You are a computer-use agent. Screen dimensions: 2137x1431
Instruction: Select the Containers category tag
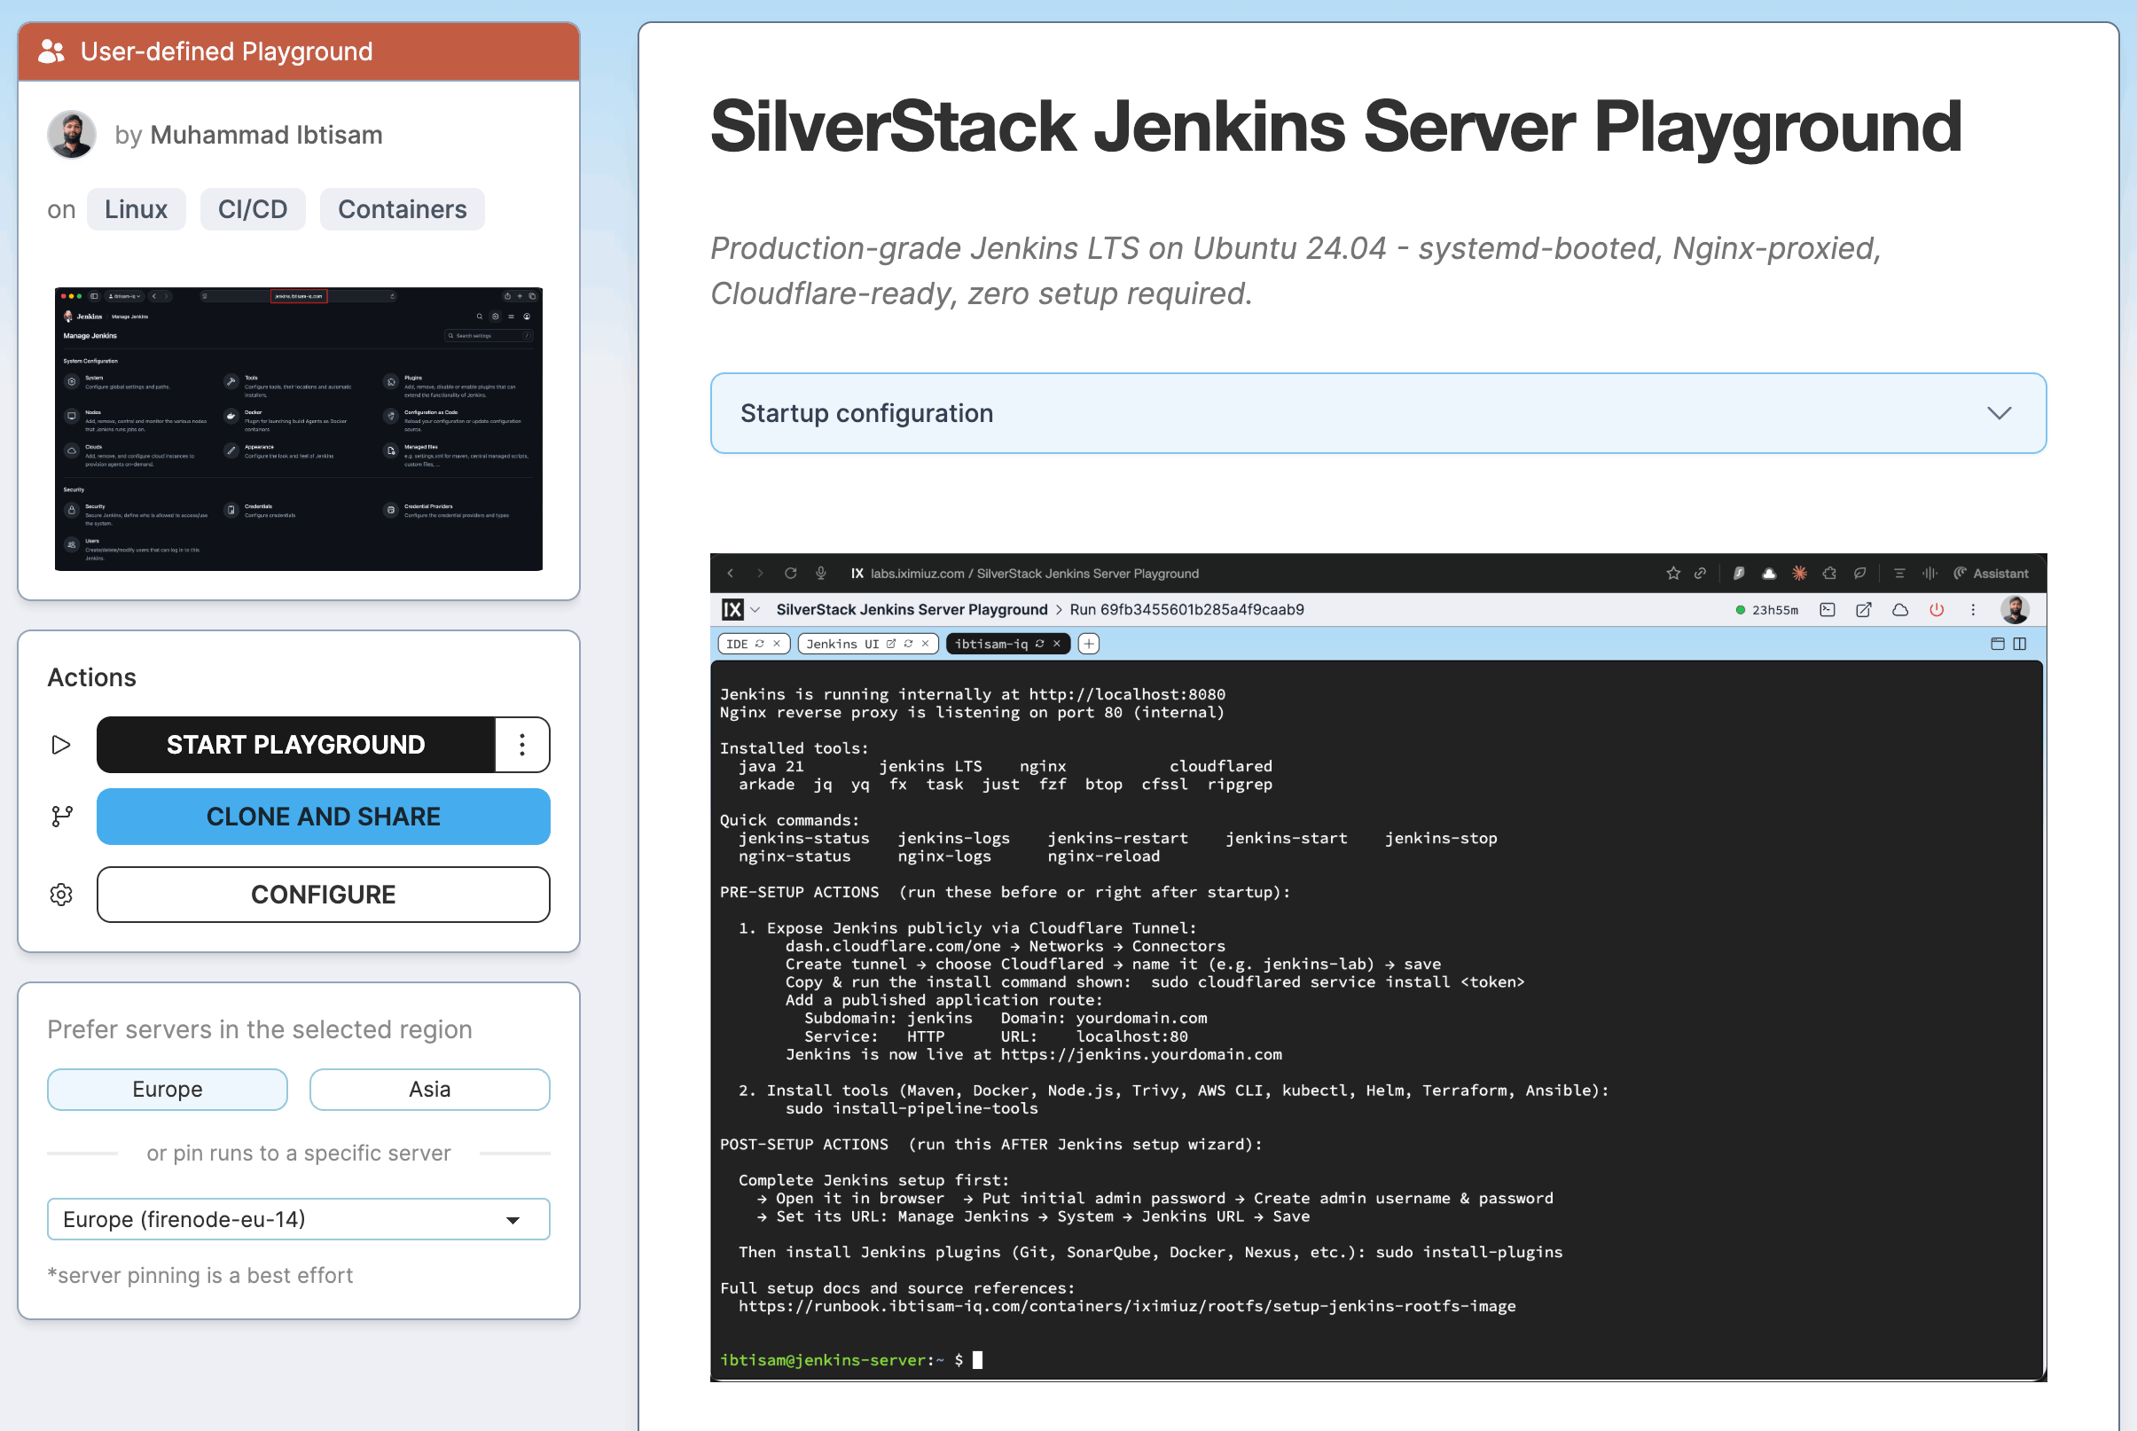tap(403, 209)
